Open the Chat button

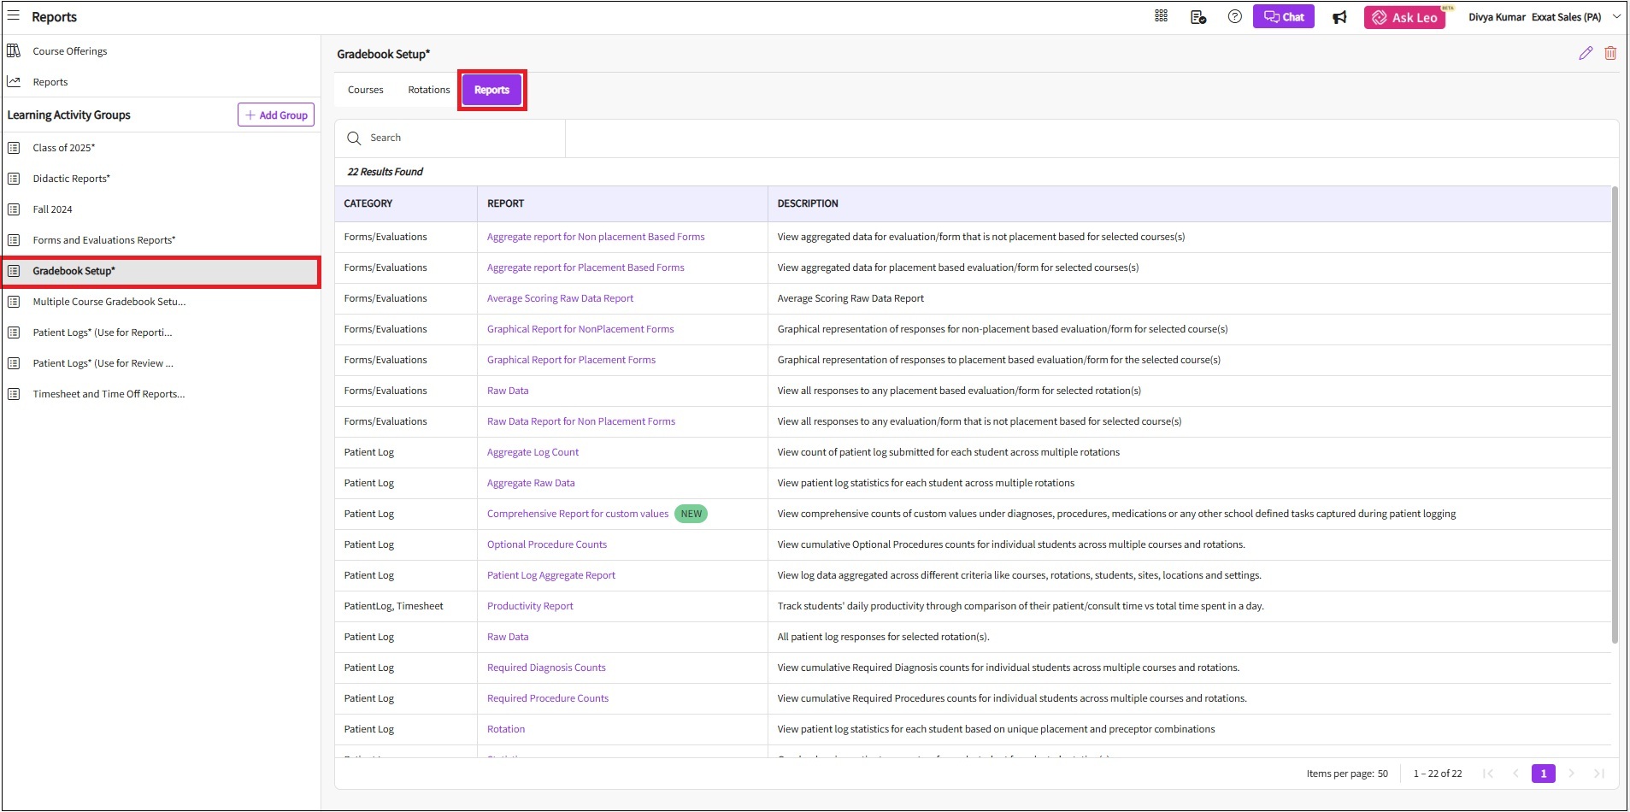tap(1283, 16)
